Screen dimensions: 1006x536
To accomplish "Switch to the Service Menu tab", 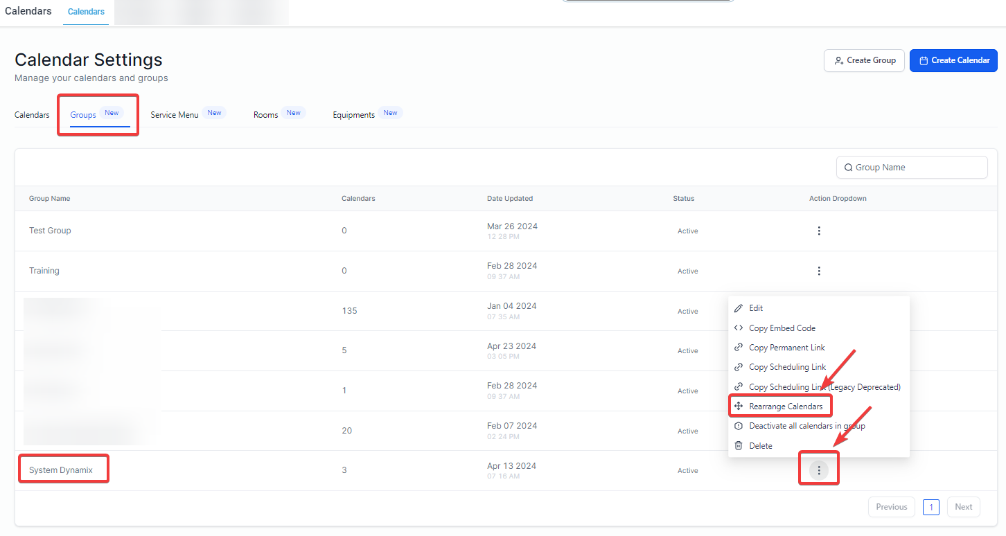I will coord(174,114).
